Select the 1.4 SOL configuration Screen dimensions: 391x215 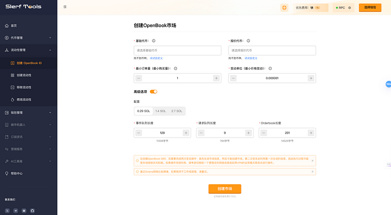161,111
